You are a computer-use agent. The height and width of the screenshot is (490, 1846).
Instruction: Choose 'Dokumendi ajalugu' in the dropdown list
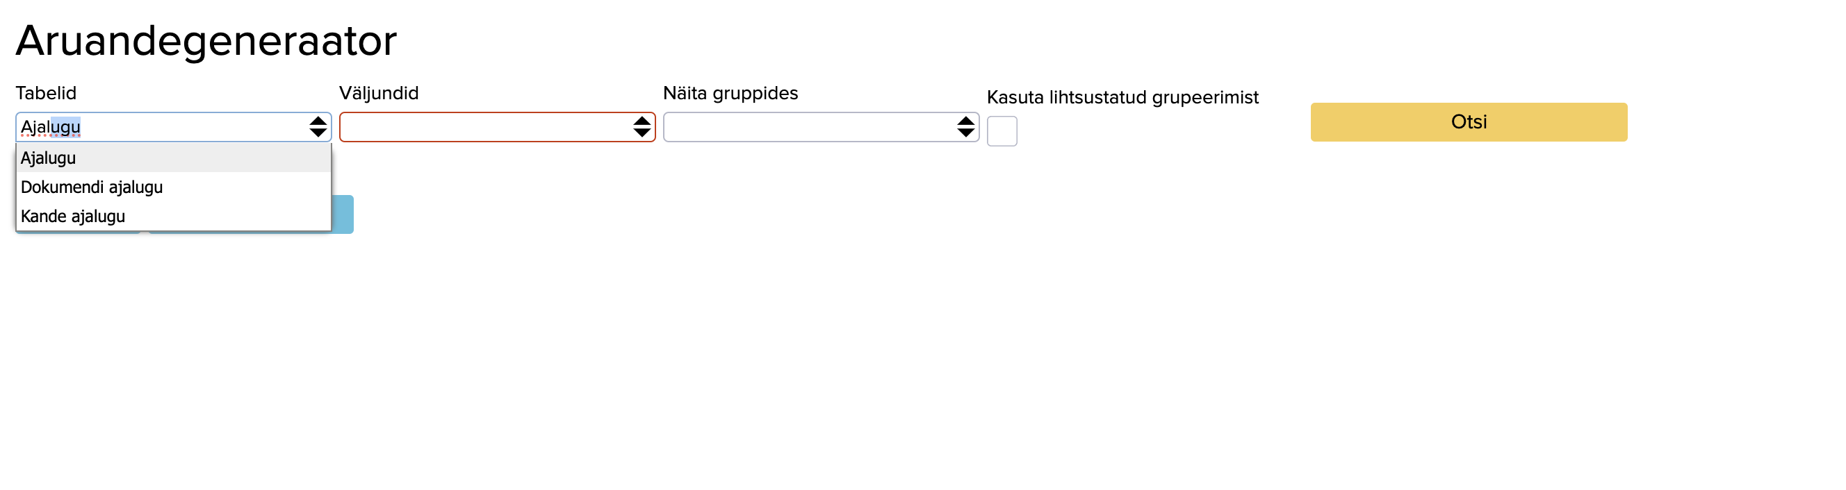tap(92, 187)
